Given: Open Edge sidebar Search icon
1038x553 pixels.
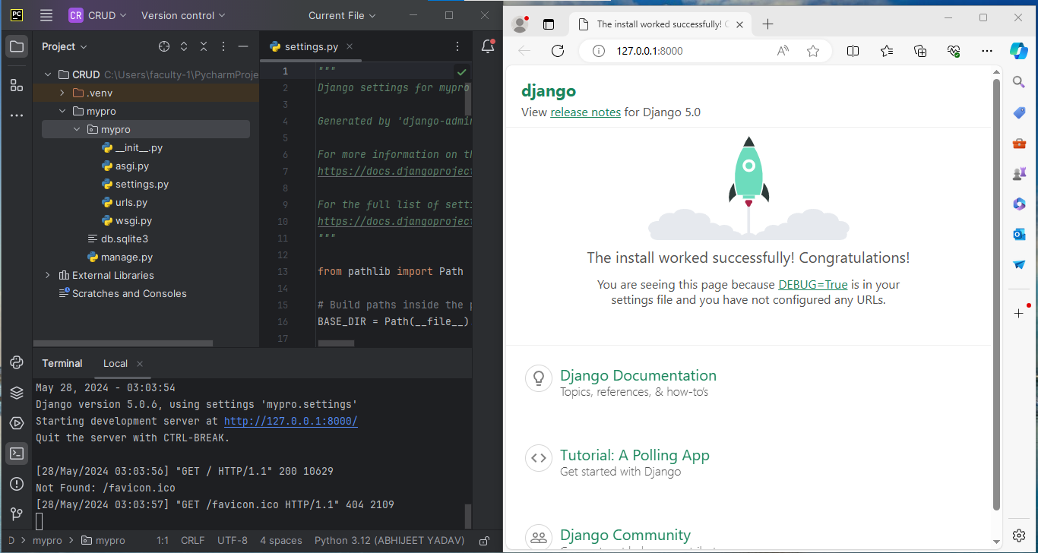Looking at the screenshot, I should 1019,82.
